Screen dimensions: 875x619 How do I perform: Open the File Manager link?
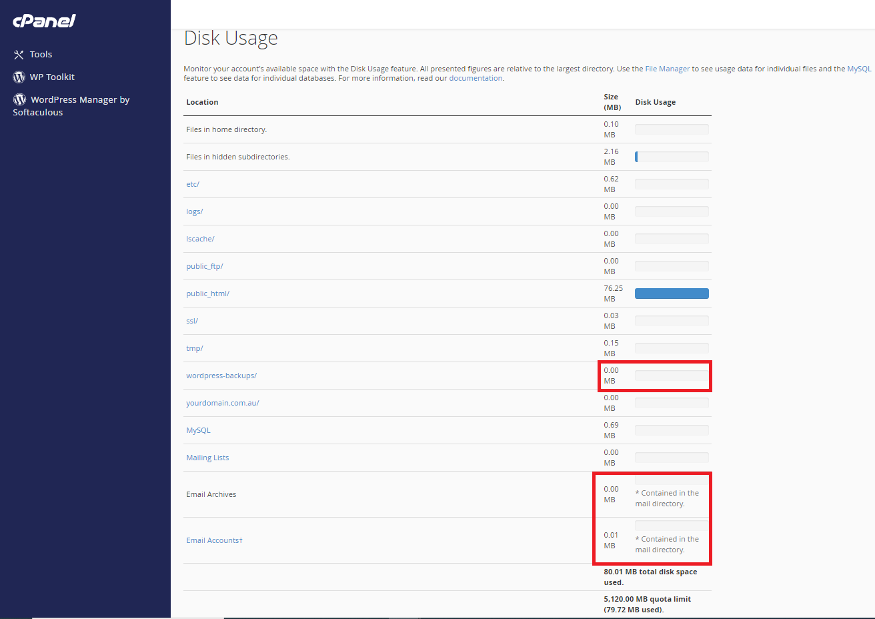point(667,69)
